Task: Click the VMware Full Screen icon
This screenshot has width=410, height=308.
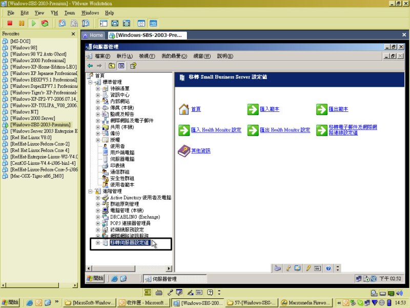Action: (115, 23)
